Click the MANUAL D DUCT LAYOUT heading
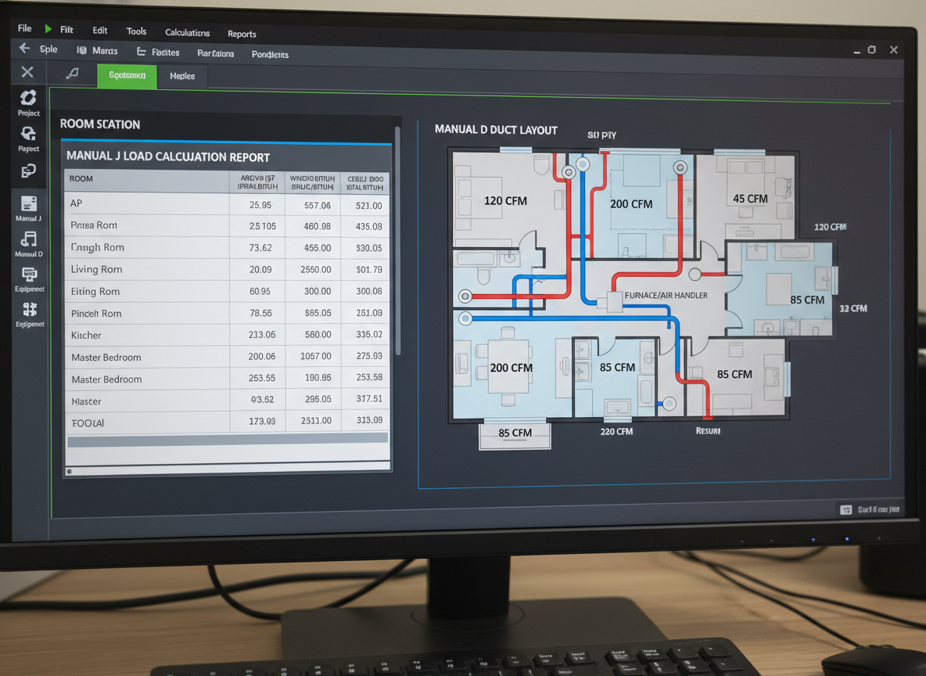 (x=496, y=129)
